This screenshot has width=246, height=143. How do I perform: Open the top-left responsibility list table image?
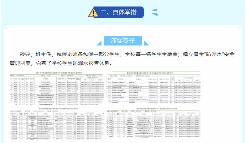[x=57, y=88]
